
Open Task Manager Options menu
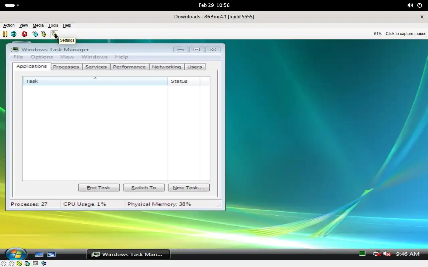coord(42,57)
